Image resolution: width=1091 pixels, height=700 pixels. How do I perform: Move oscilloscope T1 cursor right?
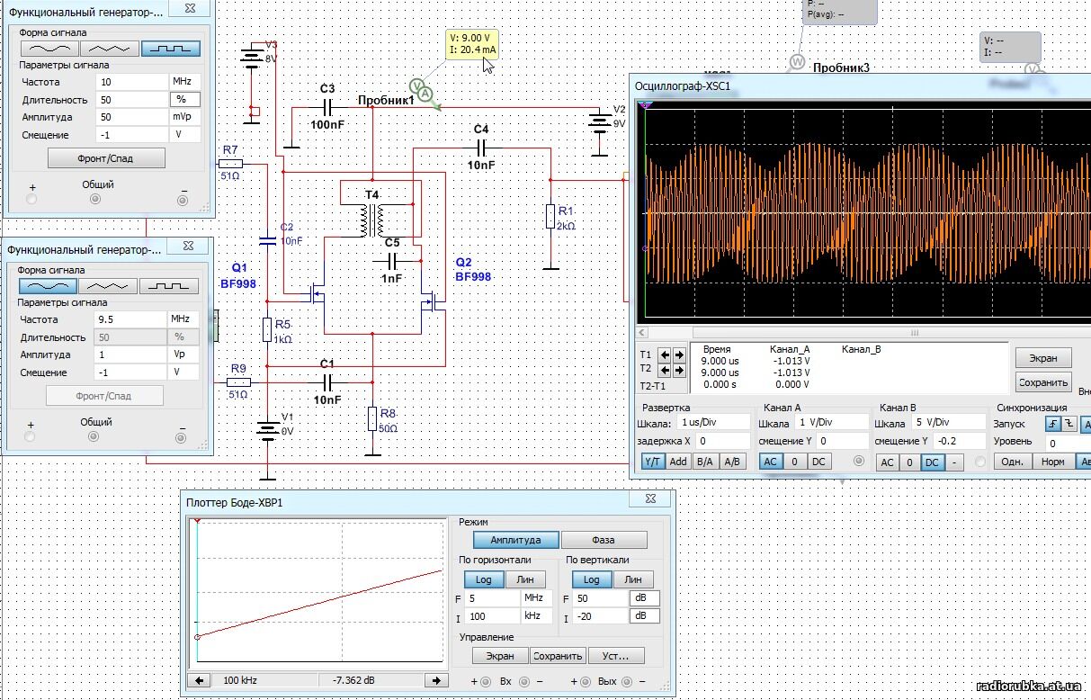[x=679, y=354]
